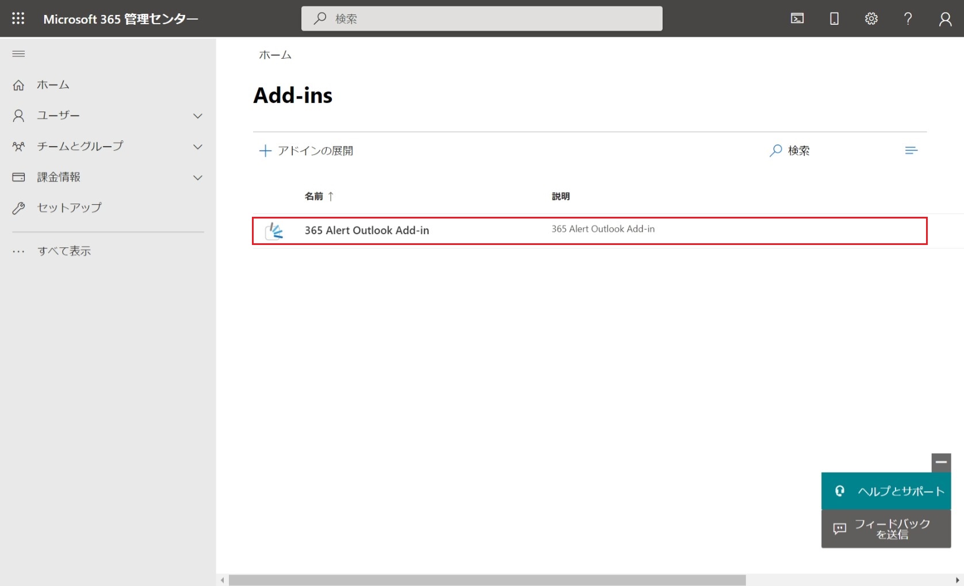Go to ホーム in the sidebar
Viewport: 964px width, 586px height.
point(53,85)
